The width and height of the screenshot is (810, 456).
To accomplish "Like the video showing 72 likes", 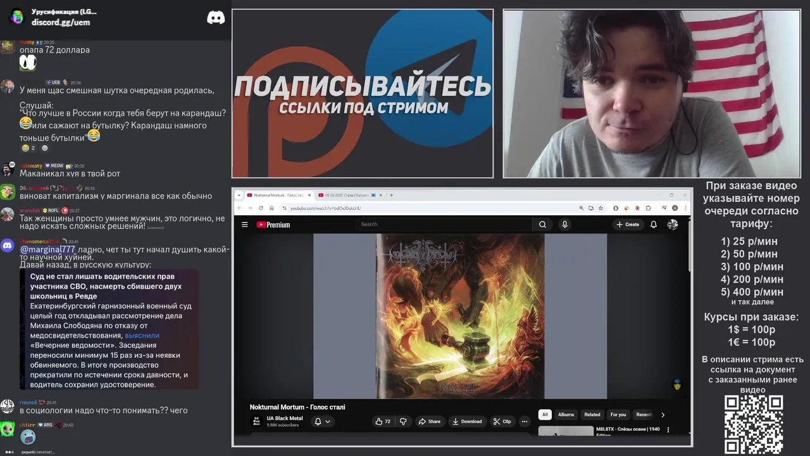I will point(383,421).
